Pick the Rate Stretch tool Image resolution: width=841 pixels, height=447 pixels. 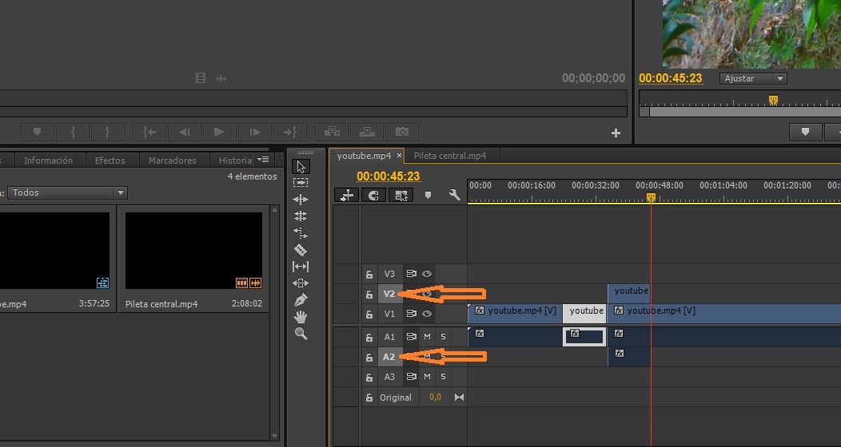pyautogui.click(x=301, y=233)
